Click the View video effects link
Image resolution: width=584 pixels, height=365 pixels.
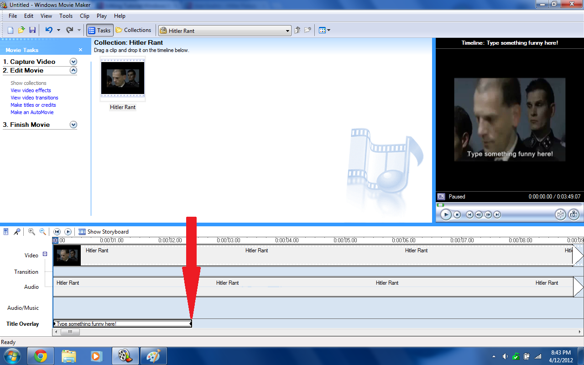tap(31, 90)
